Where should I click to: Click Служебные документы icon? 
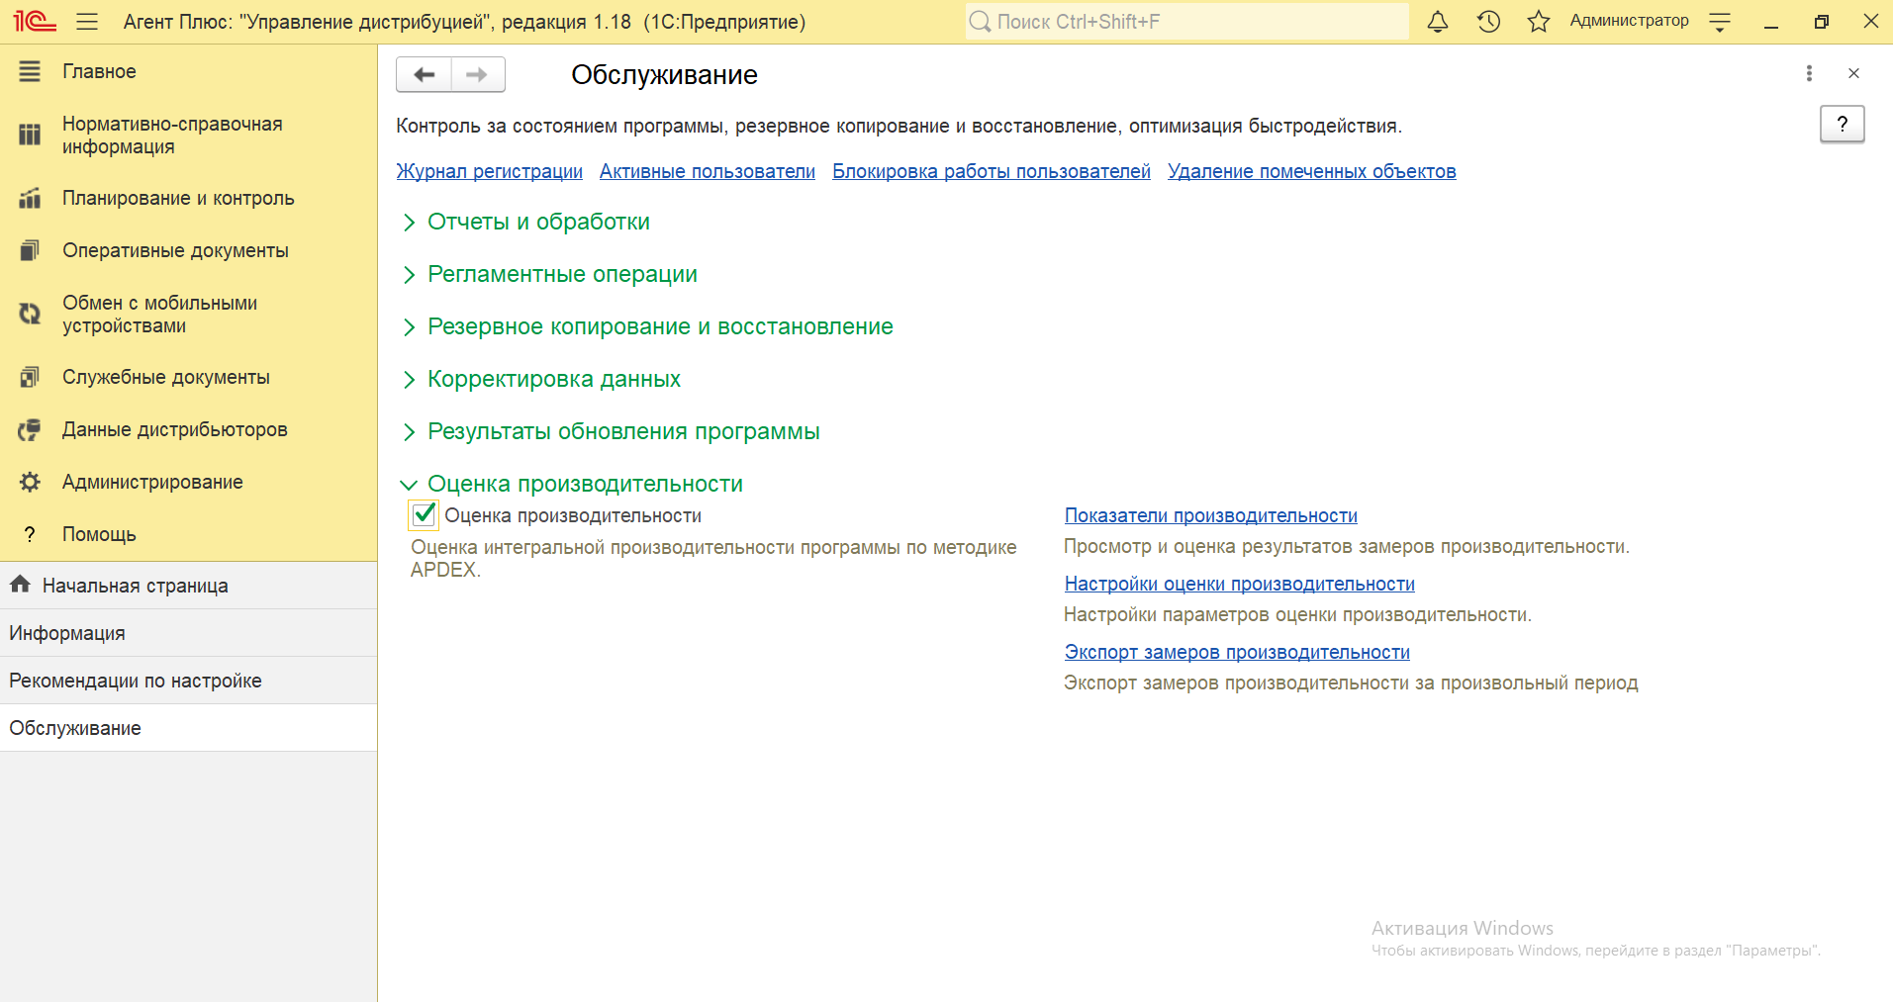click(x=30, y=377)
